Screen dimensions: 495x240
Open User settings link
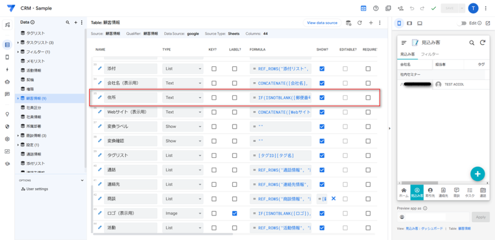click(37, 189)
